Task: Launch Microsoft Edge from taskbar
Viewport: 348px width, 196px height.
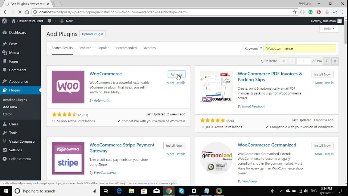Action: coord(119,191)
